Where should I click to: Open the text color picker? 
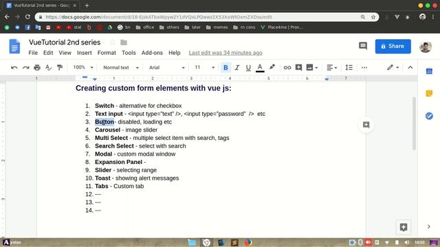(260, 67)
